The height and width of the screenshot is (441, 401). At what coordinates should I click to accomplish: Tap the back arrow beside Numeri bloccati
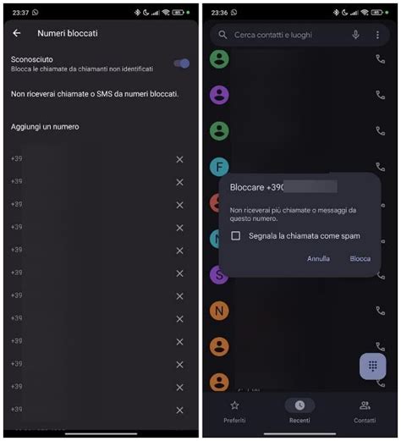pos(17,33)
